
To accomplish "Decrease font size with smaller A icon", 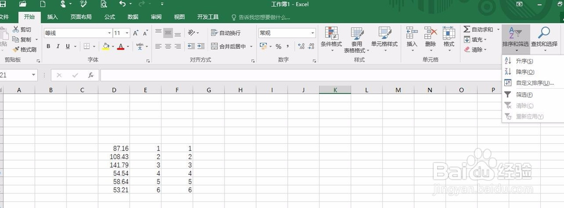I will [146, 33].
